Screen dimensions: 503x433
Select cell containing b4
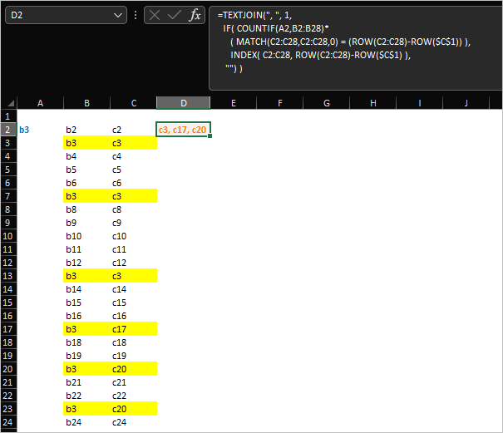(x=86, y=156)
